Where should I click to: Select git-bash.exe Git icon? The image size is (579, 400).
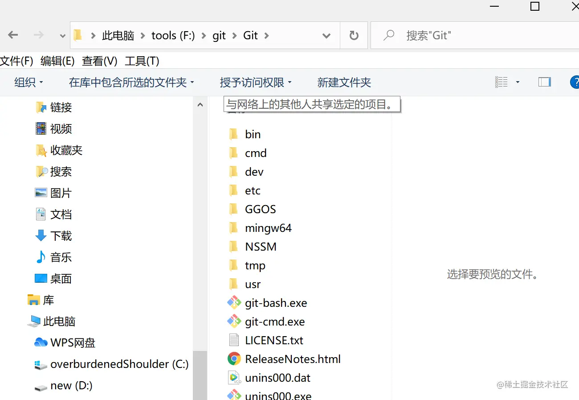234,303
